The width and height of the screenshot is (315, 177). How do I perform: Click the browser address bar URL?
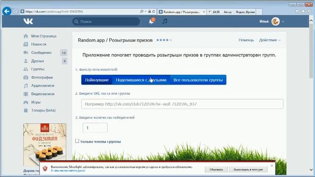54,12
